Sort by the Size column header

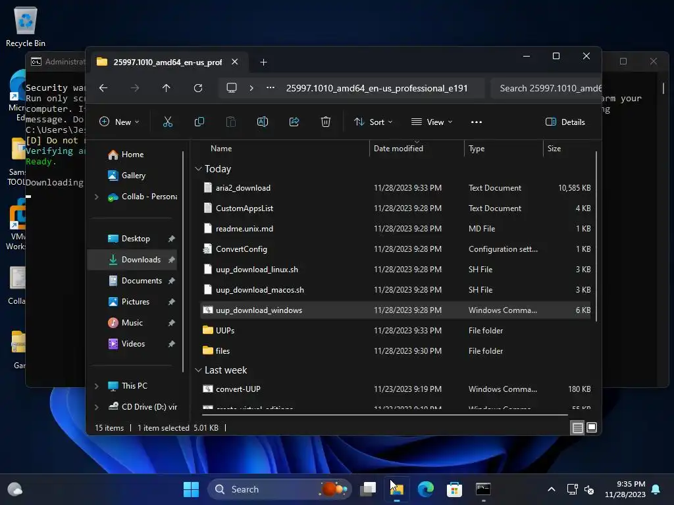[x=568, y=149]
